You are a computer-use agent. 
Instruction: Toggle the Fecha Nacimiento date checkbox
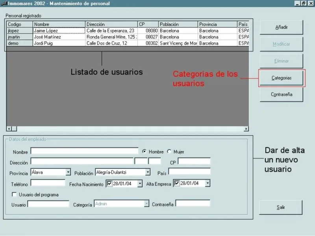109,183
